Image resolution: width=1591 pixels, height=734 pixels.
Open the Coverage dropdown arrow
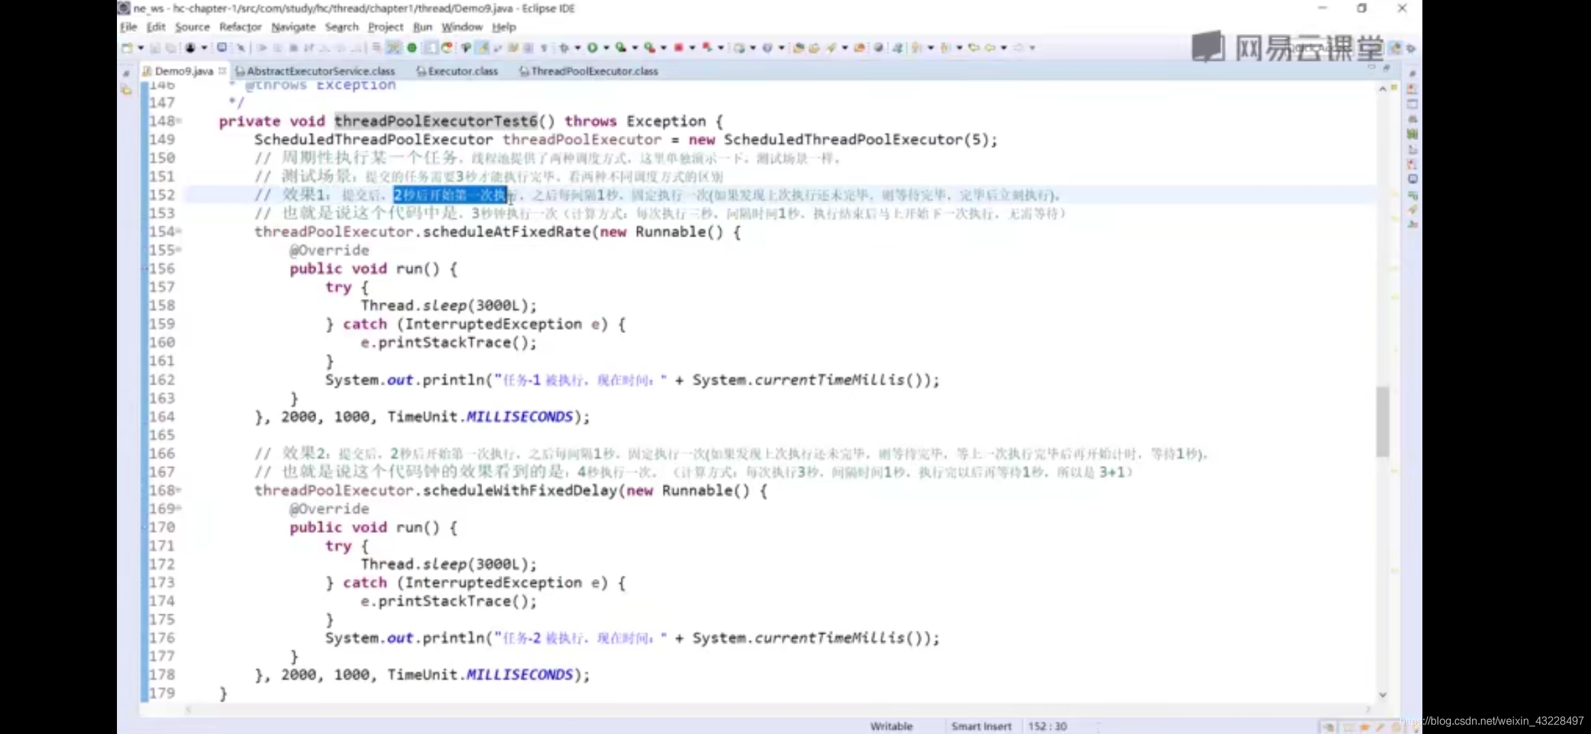pyautogui.click(x=635, y=48)
